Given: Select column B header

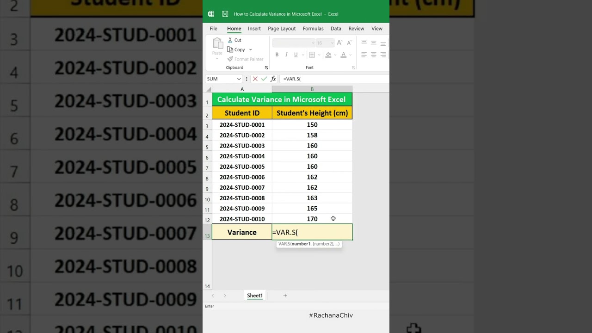Looking at the screenshot, I should (x=312, y=89).
